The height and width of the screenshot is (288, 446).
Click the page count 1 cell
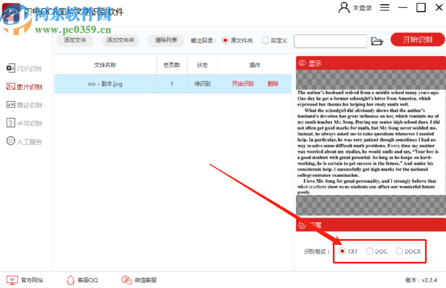pos(172,84)
